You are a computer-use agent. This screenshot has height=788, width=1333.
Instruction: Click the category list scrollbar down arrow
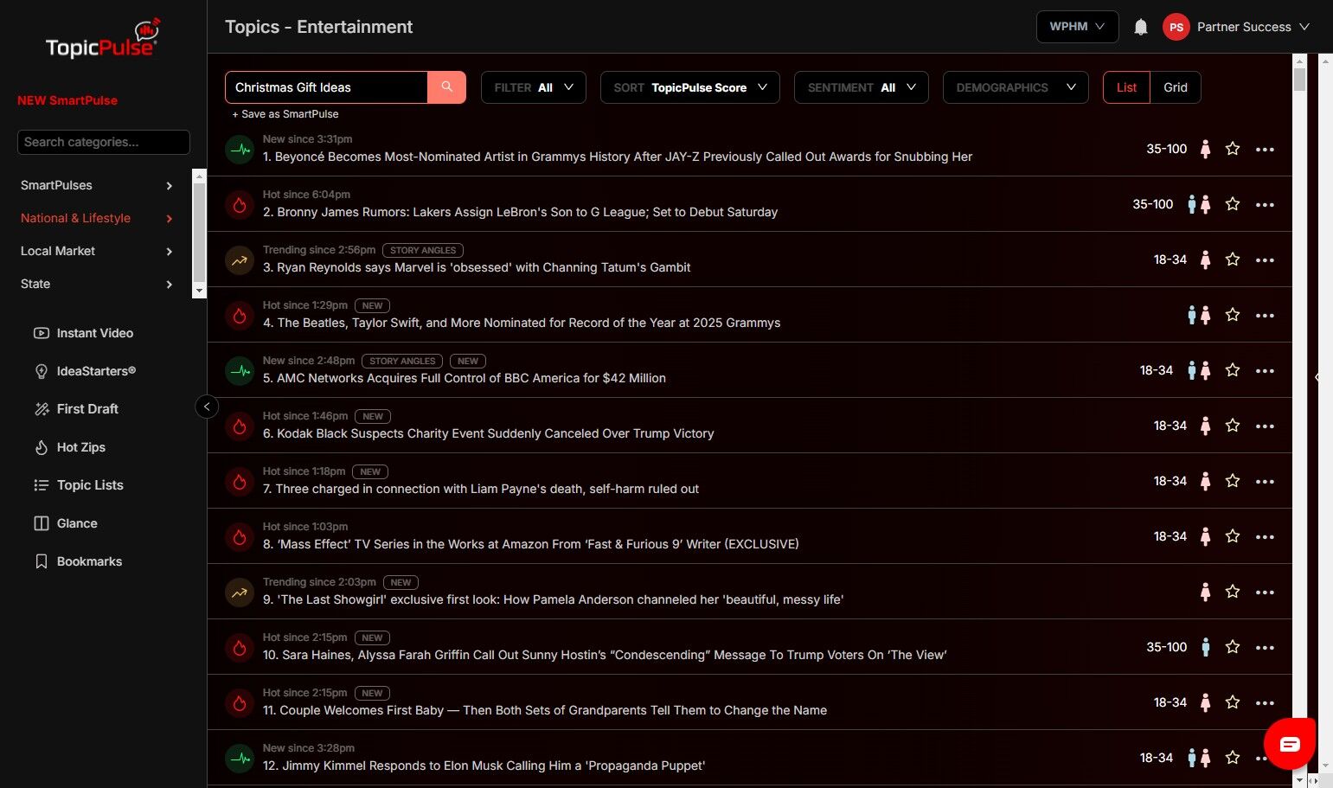[200, 291]
